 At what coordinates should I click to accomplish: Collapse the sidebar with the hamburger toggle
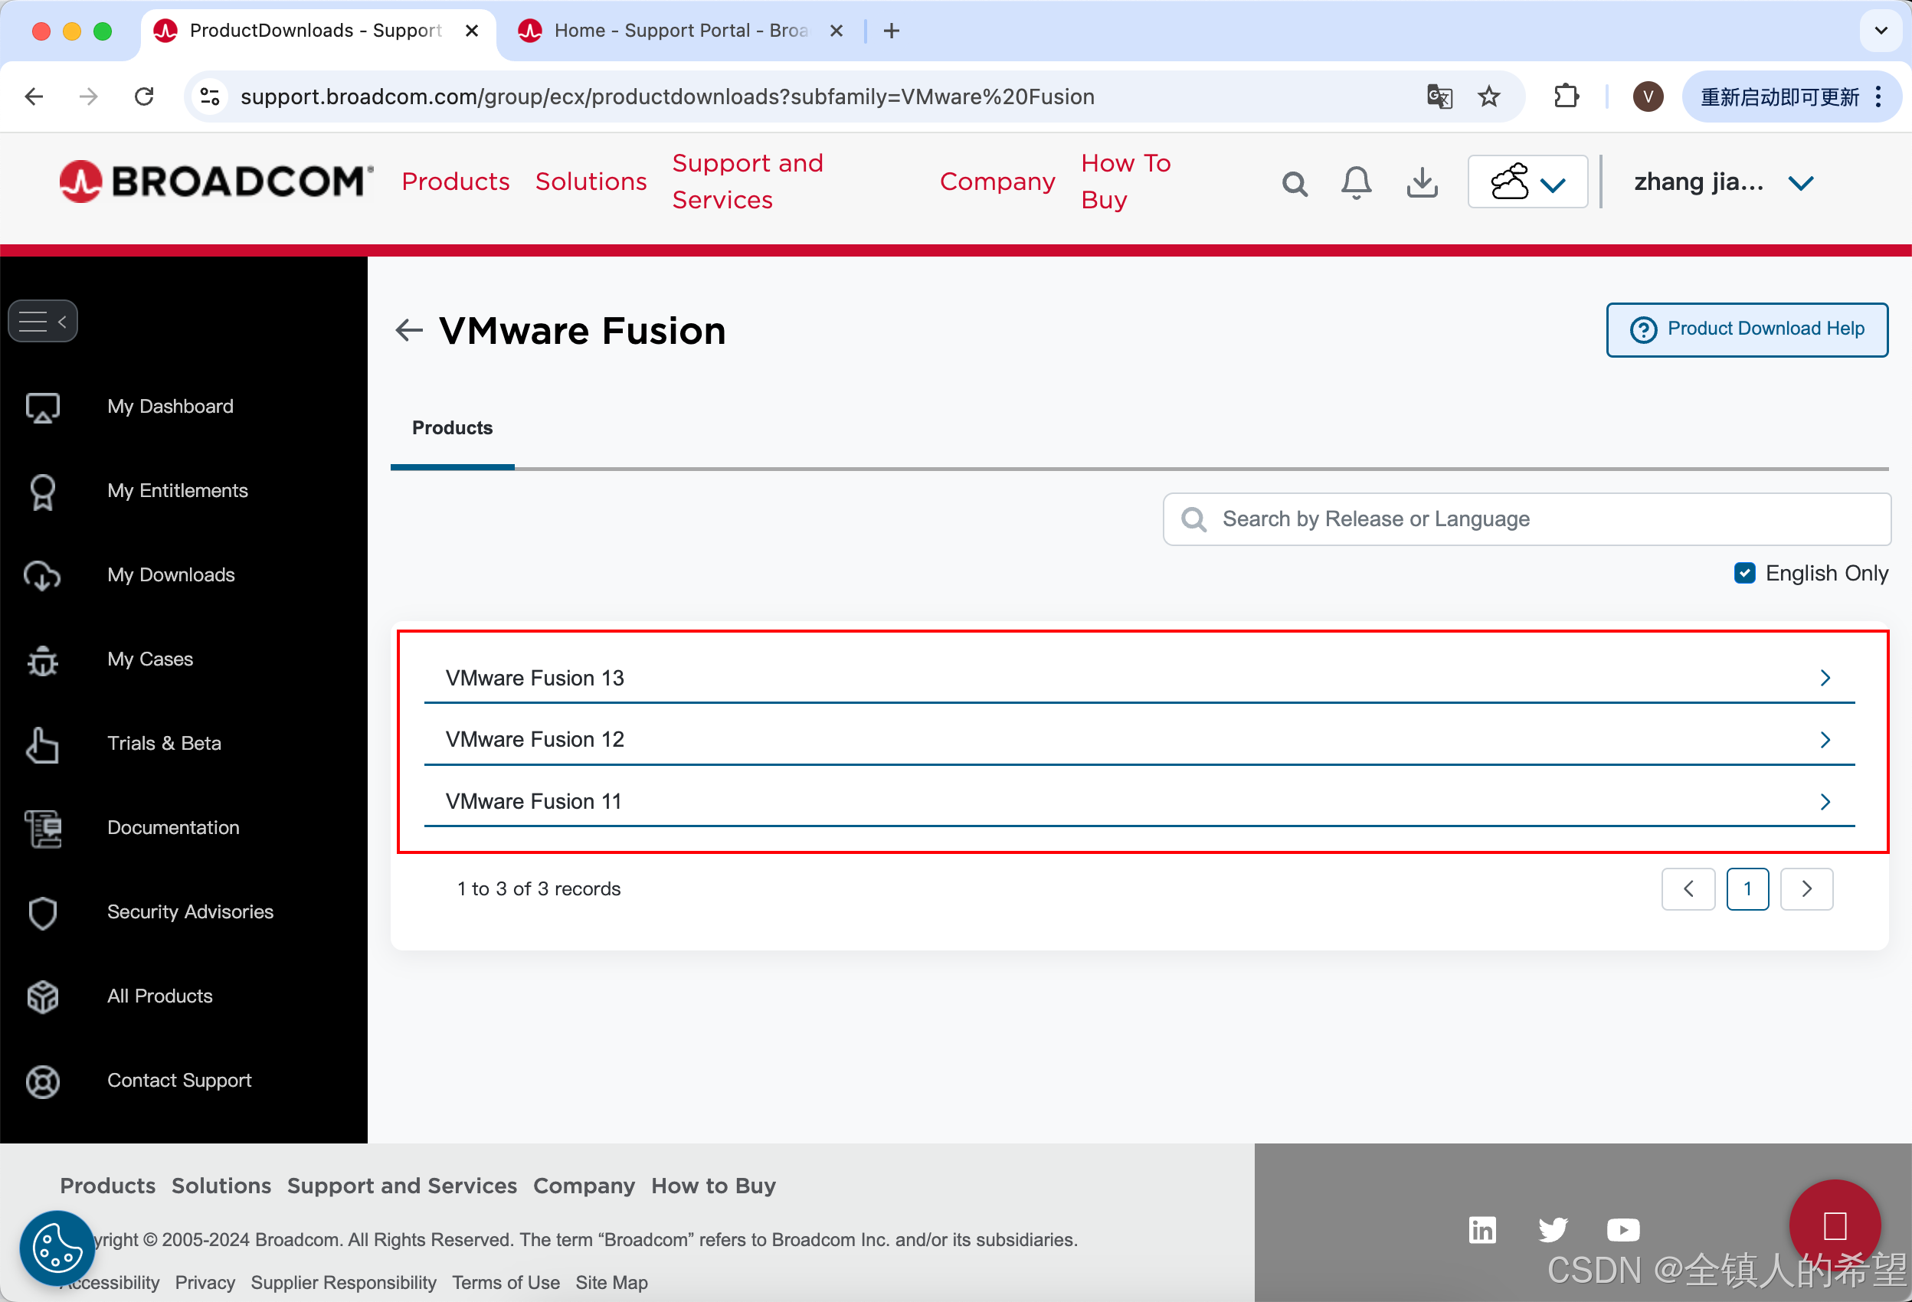(43, 321)
